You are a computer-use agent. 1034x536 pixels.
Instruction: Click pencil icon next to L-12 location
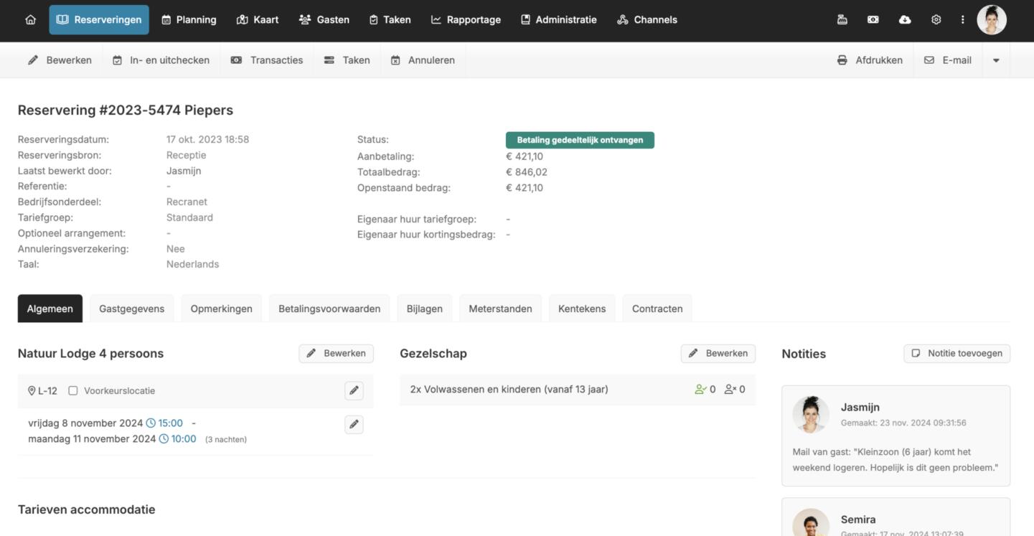pyautogui.click(x=354, y=390)
